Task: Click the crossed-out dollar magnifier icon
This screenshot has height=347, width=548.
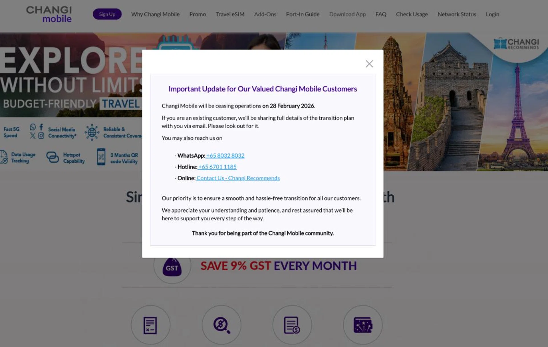Action: click(221, 325)
